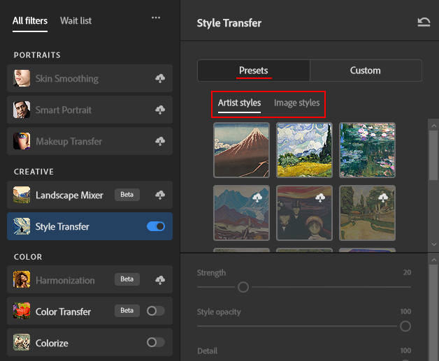
Task: Download the Makeup Transfer filter via cloud icon
Action: click(160, 141)
